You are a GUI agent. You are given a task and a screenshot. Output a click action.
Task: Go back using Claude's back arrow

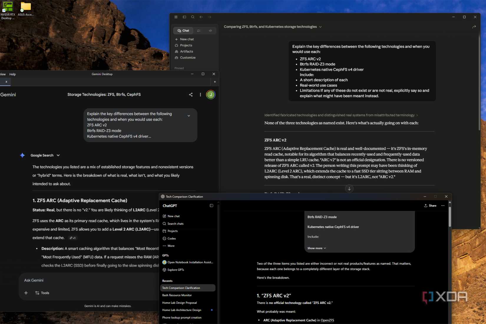pos(201,17)
